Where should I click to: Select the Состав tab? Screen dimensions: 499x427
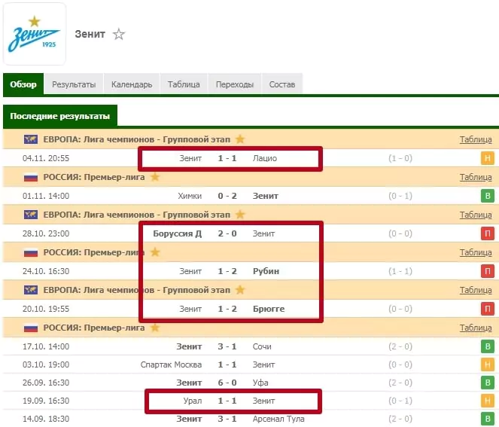[282, 84]
